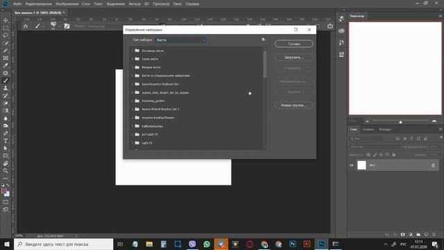
Task: Click the foreground color swatch
Action: (4, 192)
